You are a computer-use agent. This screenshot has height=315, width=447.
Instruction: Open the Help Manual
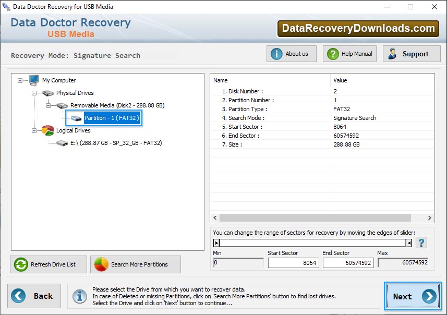[x=349, y=54]
